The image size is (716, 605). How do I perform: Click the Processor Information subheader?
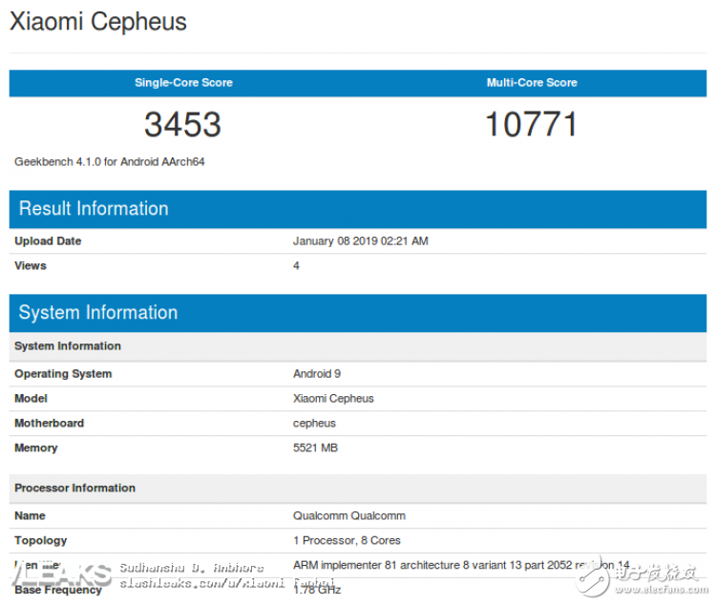coord(358,489)
